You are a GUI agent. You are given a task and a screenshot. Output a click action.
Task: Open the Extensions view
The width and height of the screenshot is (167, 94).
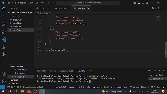4,39
